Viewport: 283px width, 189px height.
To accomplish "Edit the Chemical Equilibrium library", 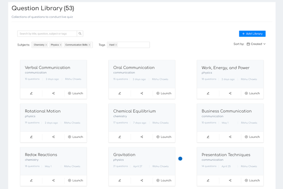I will click(x=119, y=137).
